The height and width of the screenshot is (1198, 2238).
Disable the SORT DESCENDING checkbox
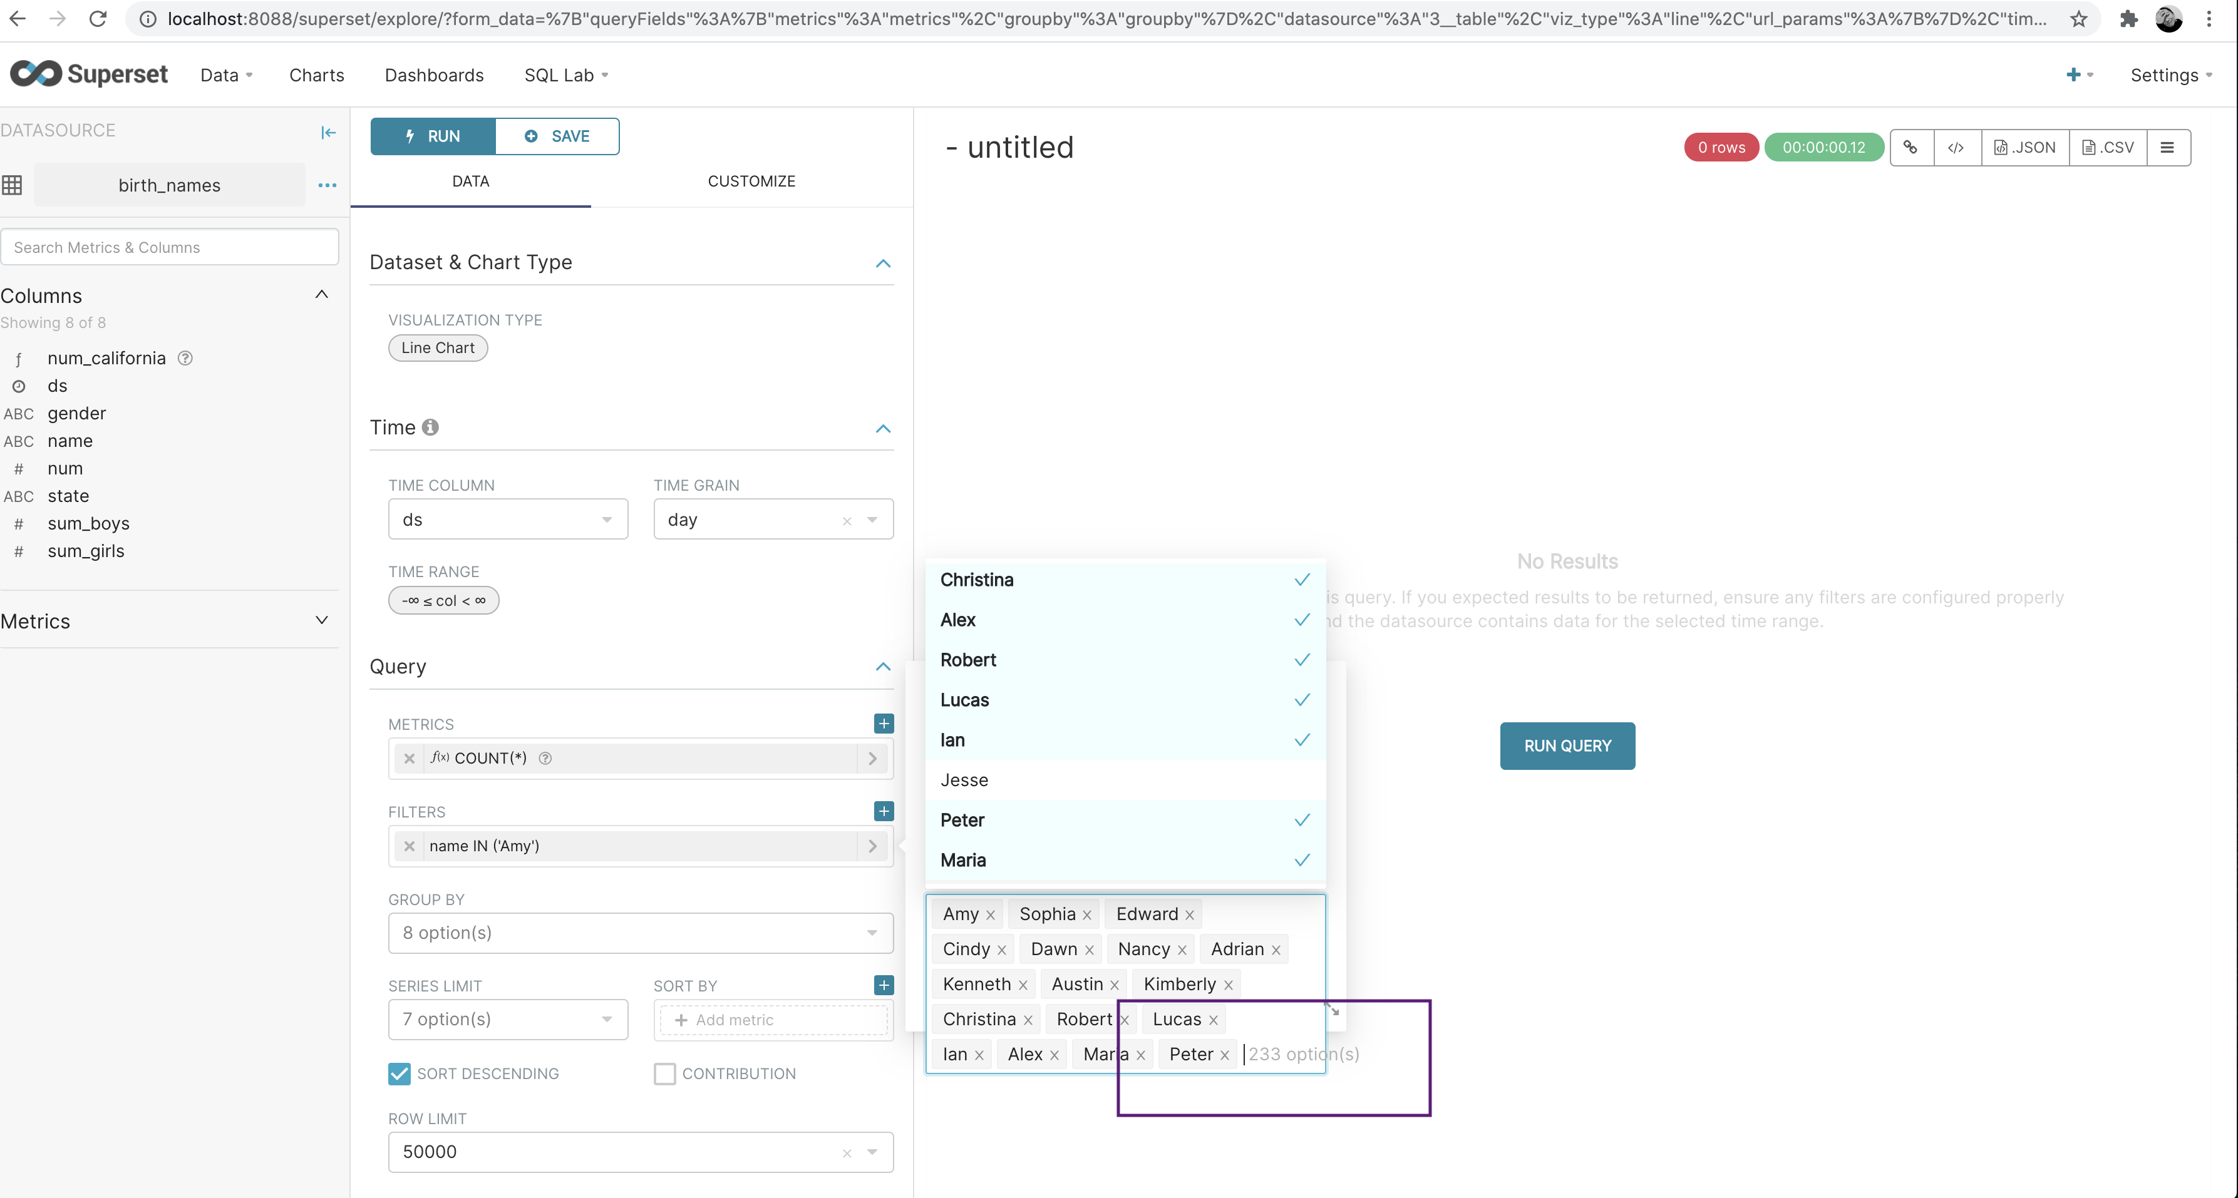pos(399,1073)
